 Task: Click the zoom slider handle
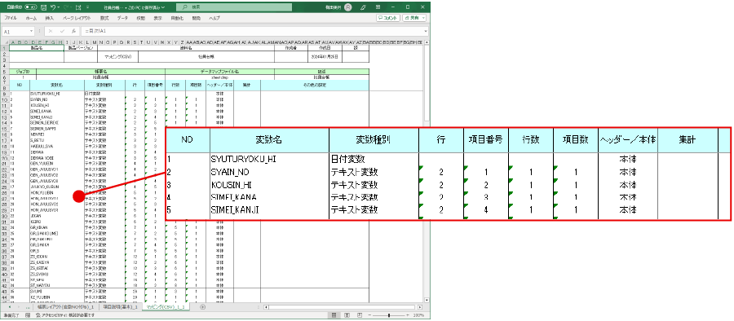click(x=390, y=315)
